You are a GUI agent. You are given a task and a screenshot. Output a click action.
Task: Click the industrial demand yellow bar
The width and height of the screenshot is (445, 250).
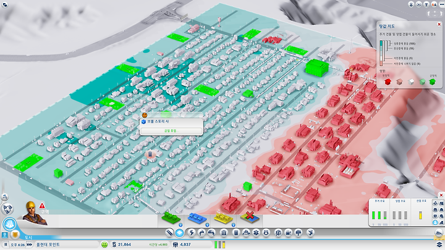point(420,215)
